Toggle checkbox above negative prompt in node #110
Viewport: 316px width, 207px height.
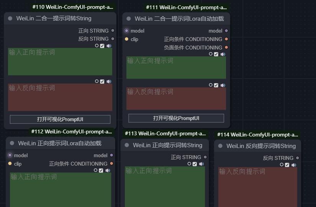point(102,82)
